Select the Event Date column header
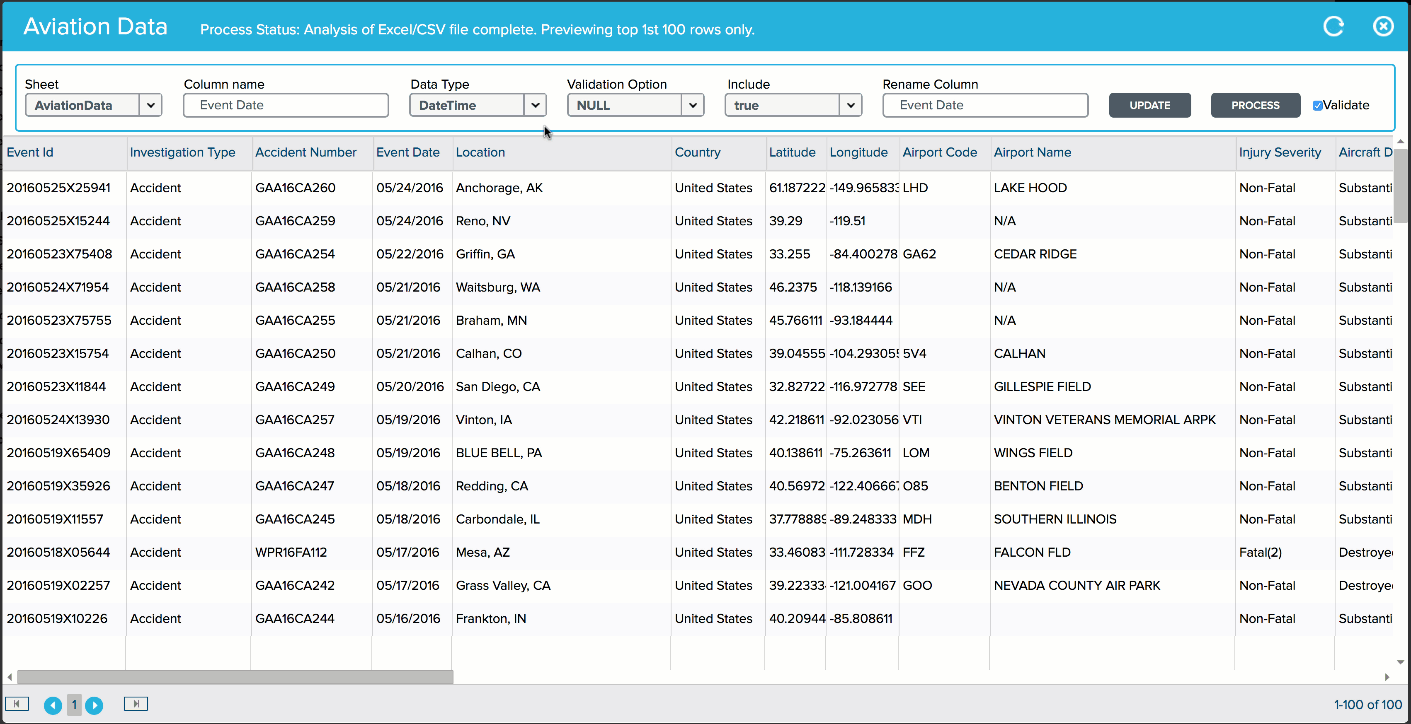Viewport: 1411px width, 724px height. pos(407,152)
